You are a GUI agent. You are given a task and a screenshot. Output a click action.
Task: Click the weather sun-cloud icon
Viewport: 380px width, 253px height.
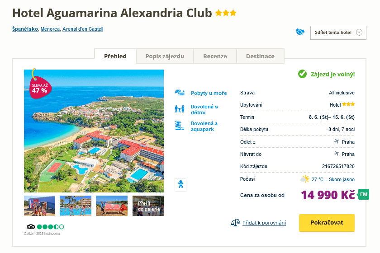coord(305,179)
